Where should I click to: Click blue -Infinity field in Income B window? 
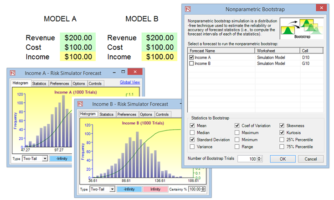pos(129,189)
